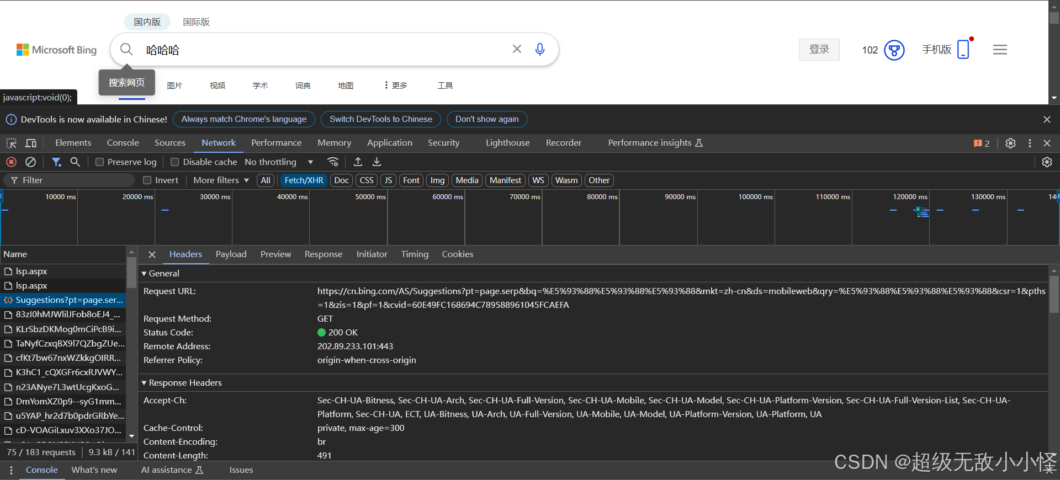Open the No throttling dropdown
The width and height of the screenshot is (1060, 480).
coord(279,162)
